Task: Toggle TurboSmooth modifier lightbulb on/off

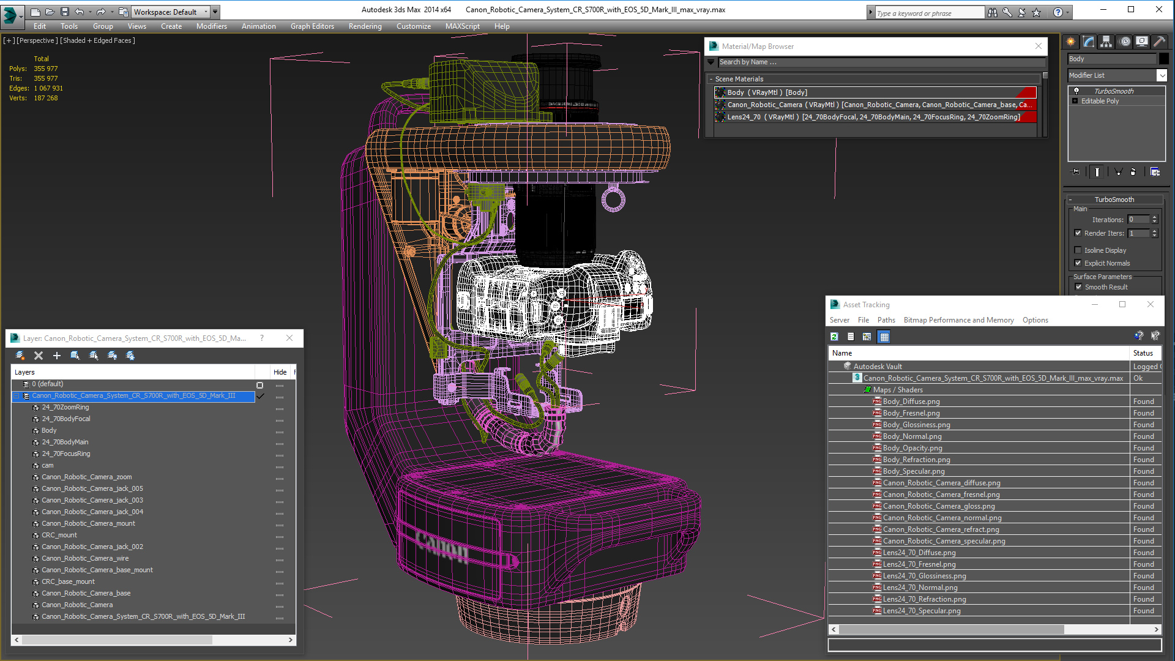Action: point(1076,91)
